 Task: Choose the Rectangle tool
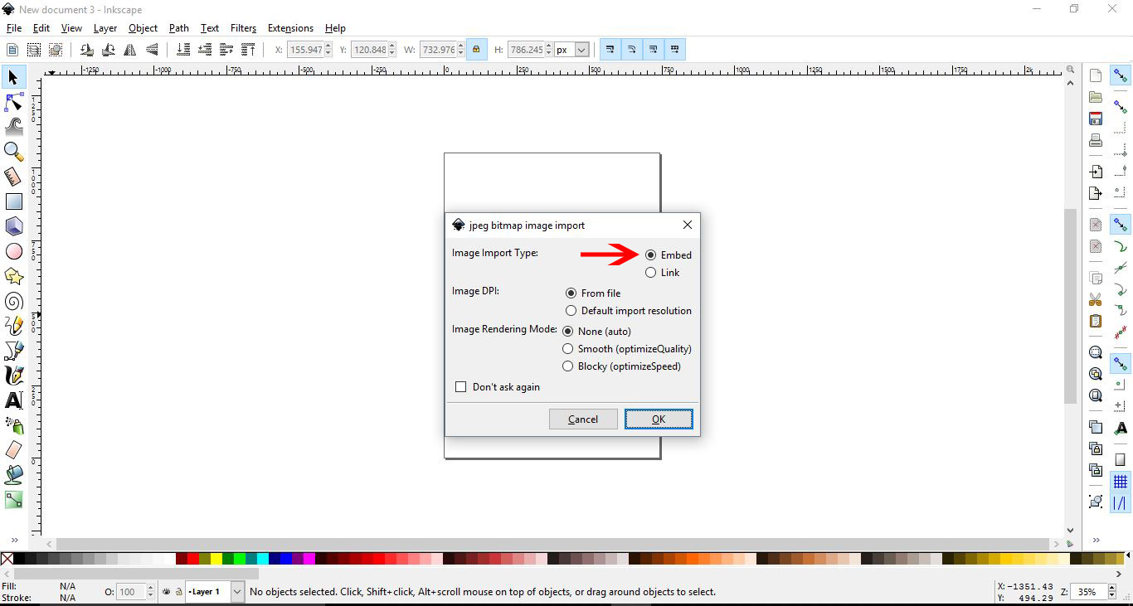click(x=13, y=201)
